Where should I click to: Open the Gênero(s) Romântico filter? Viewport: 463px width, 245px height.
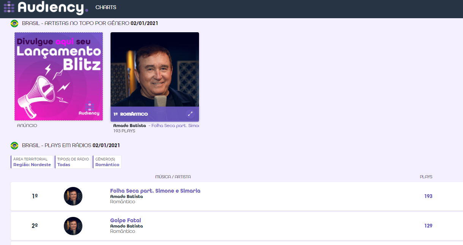107,162
